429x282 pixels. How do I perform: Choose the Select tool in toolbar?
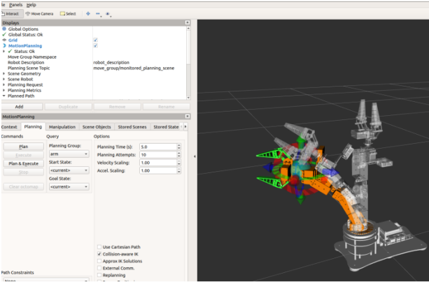pyautogui.click(x=68, y=13)
